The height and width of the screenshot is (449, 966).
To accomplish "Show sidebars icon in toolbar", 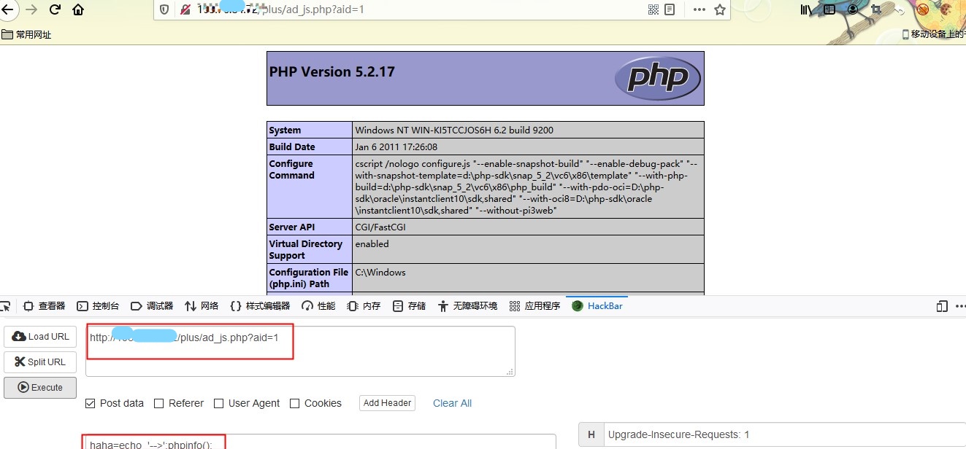I will click(829, 9).
